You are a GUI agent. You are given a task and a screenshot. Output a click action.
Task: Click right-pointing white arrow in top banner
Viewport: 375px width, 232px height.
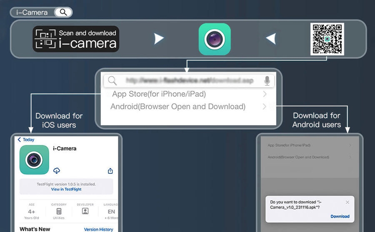(159, 39)
